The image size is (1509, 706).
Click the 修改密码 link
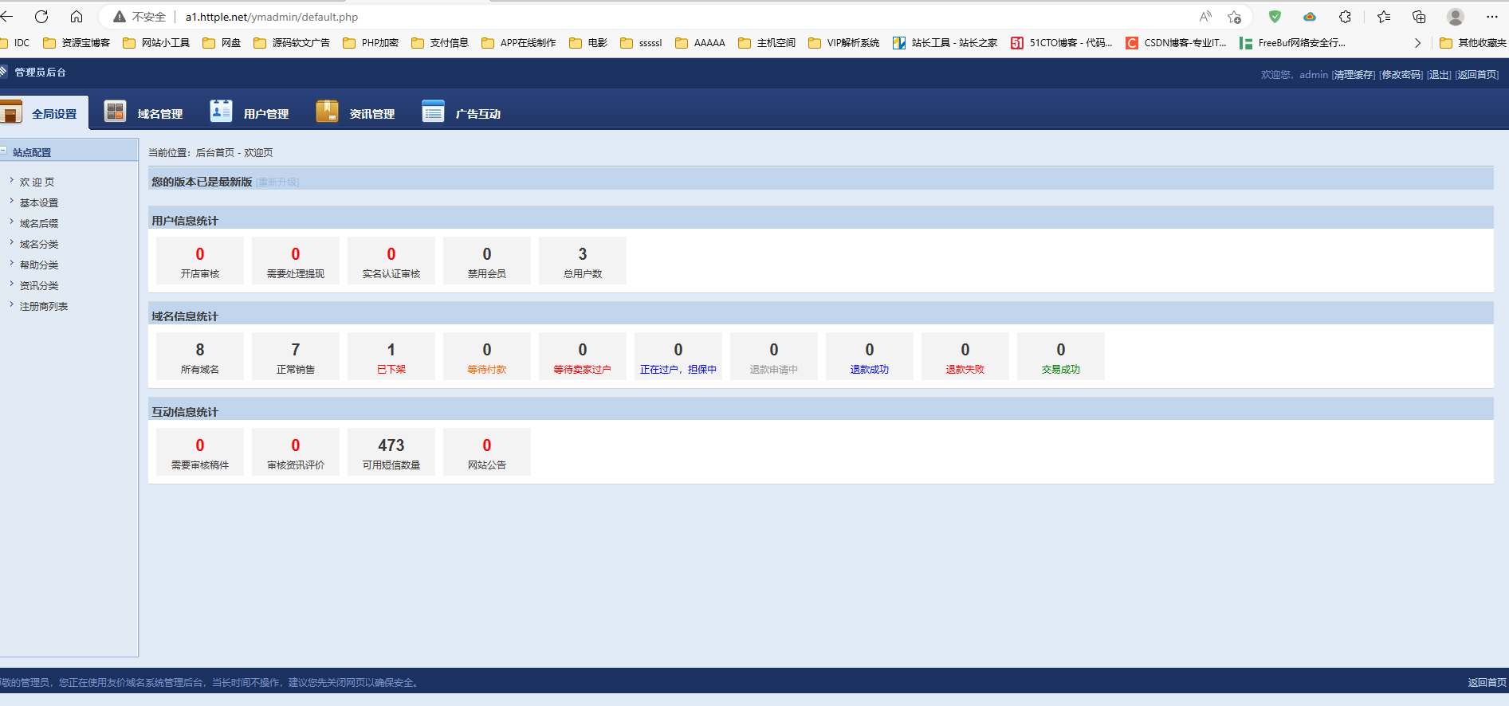(x=1401, y=75)
